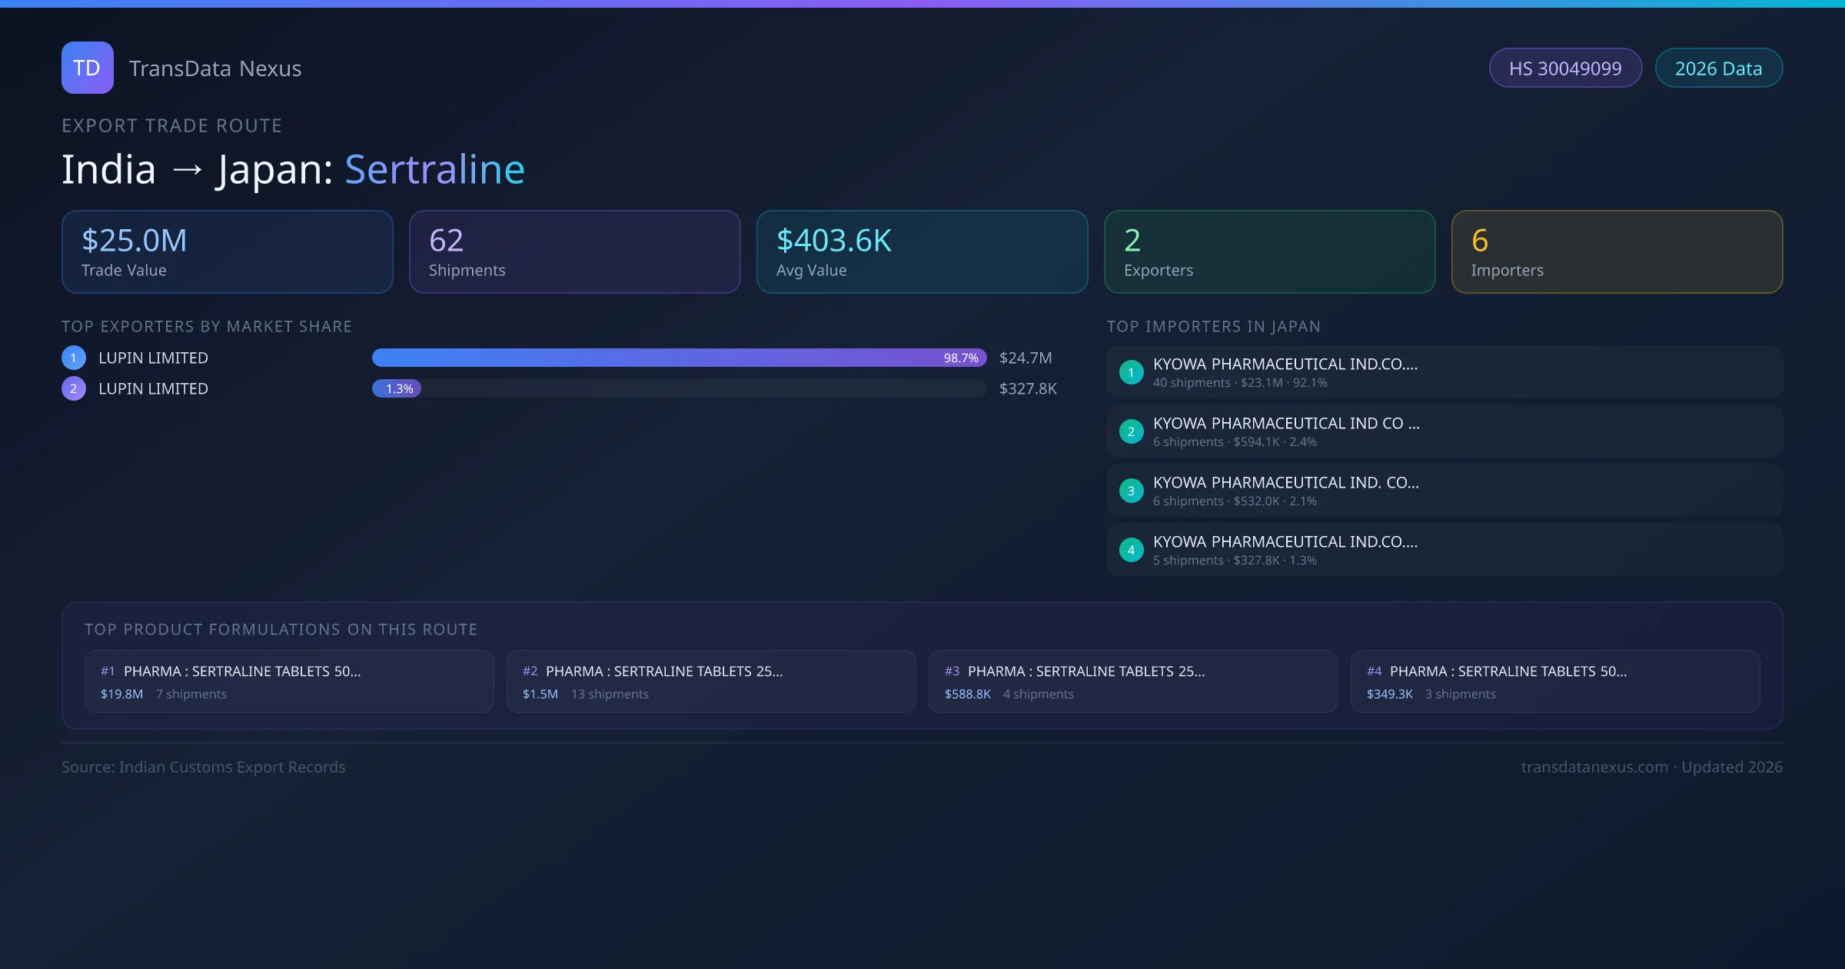Select the 6 Importers stat card

point(1617,251)
